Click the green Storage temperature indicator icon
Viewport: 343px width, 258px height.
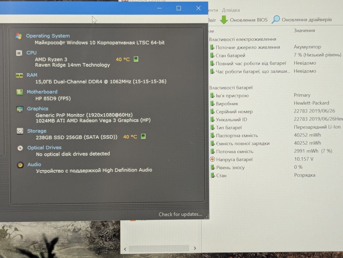click(143, 136)
